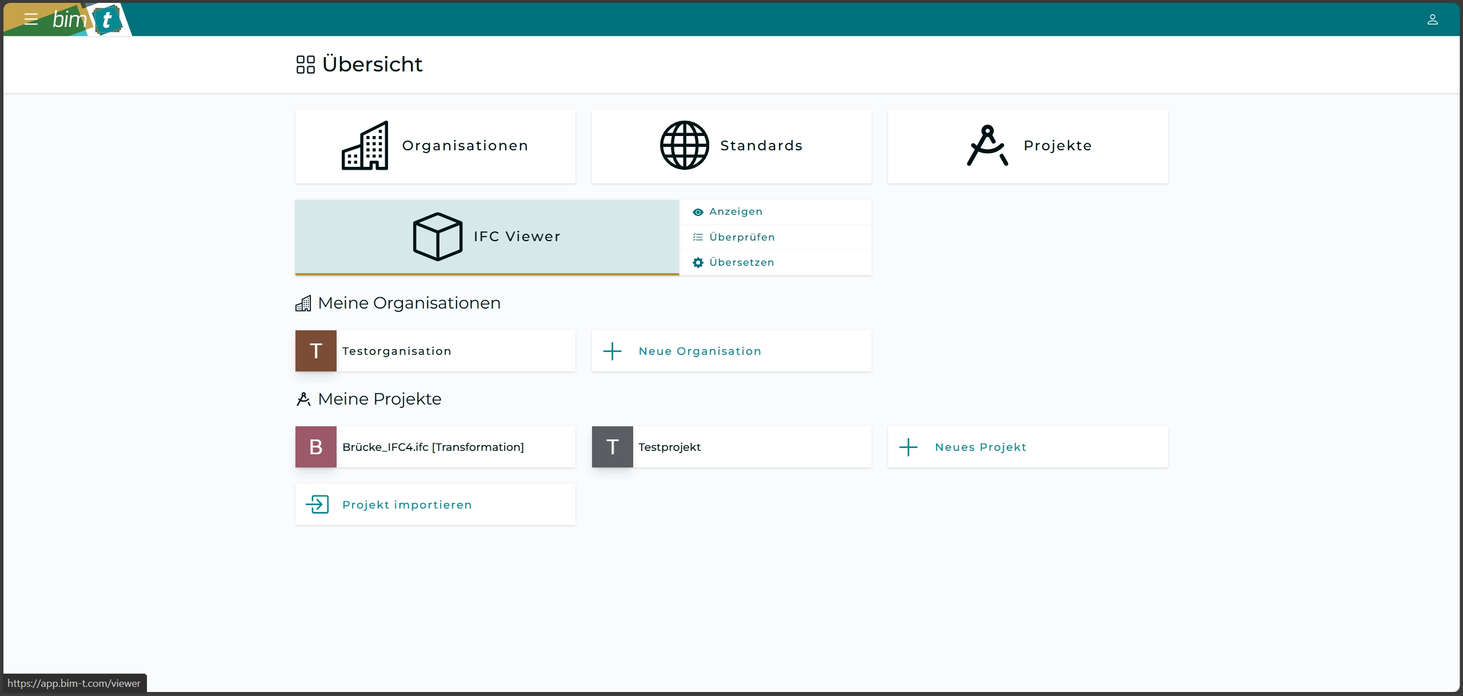This screenshot has height=696, width=1463.
Task: Open the hamburger menu
Action: tap(31, 19)
